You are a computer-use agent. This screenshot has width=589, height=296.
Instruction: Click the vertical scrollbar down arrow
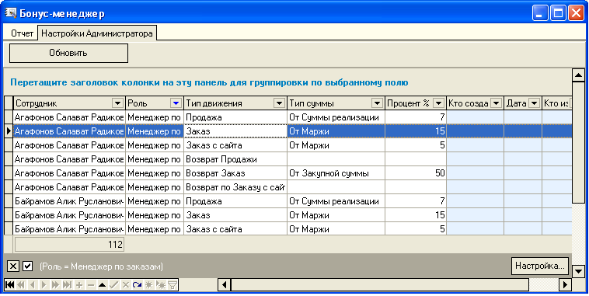coord(578,270)
